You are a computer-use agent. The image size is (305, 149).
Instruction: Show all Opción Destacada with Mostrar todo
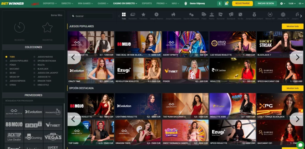click(292, 88)
